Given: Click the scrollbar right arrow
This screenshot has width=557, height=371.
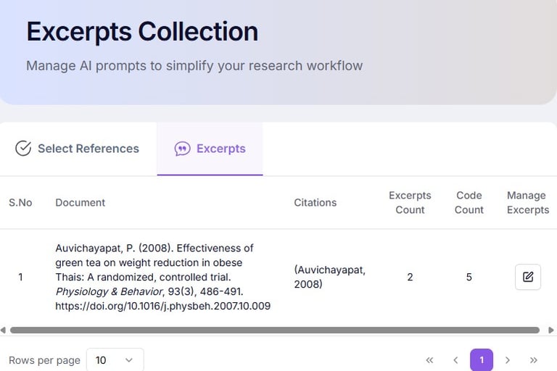Looking at the screenshot, I should point(551,330).
